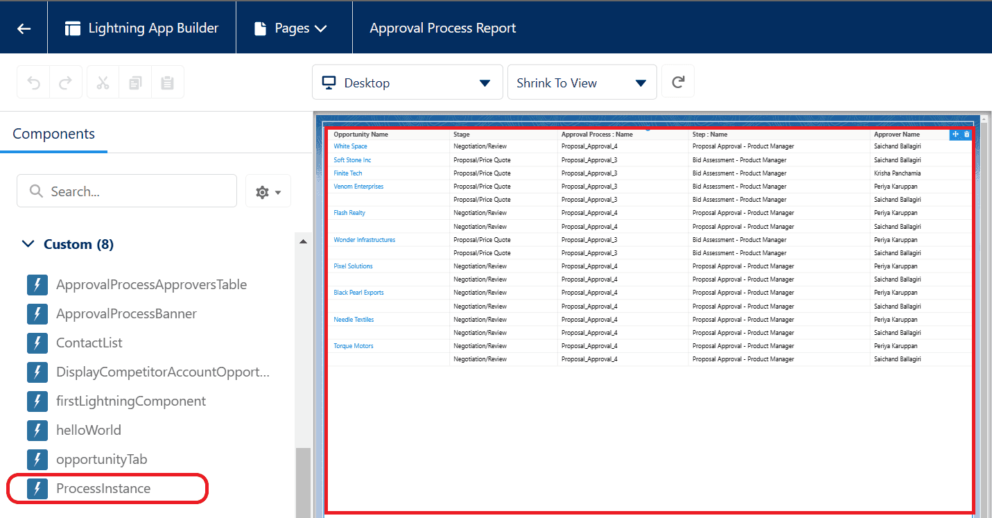This screenshot has width=992, height=518.
Task: Click the undo icon
Action: (x=33, y=83)
